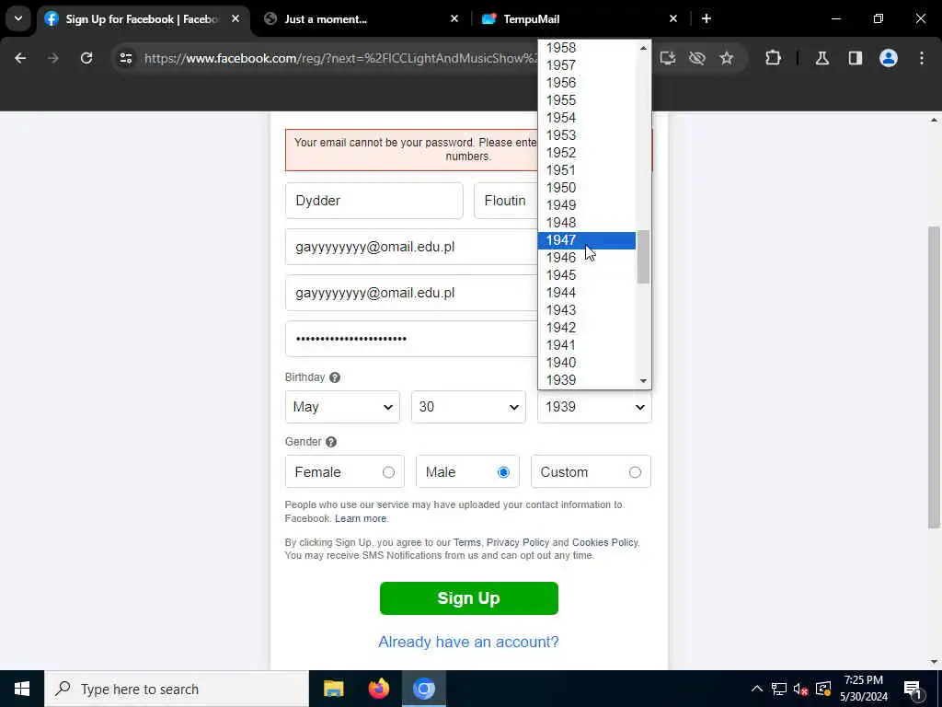Viewport: 942px width, 707px height.
Task: Bookmark this page with the star icon
Action: point(727,58)
